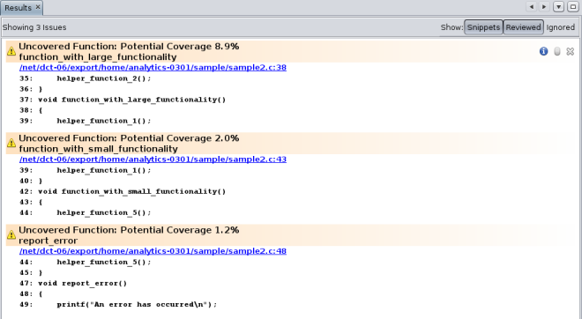This screenshot has width=582, height=319.
Task: Open info icon for first issue
Action: [544, 51]
